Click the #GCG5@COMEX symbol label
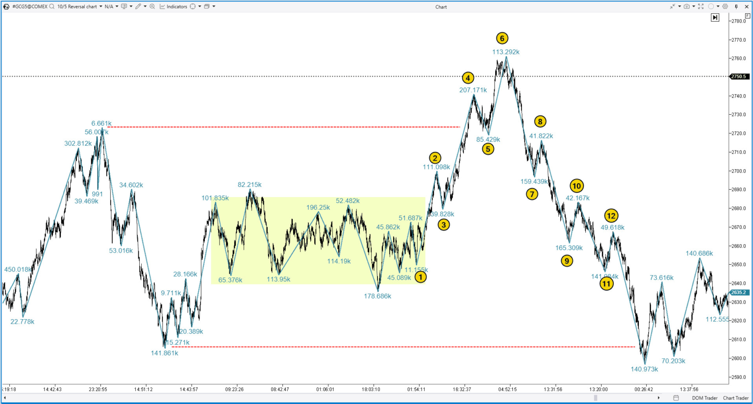Image resolution: width=753 pixels, height=404 pixels. coord(29,6)
